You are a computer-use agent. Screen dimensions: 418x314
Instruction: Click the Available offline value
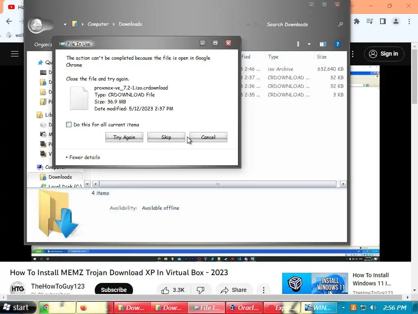(160, 208)
